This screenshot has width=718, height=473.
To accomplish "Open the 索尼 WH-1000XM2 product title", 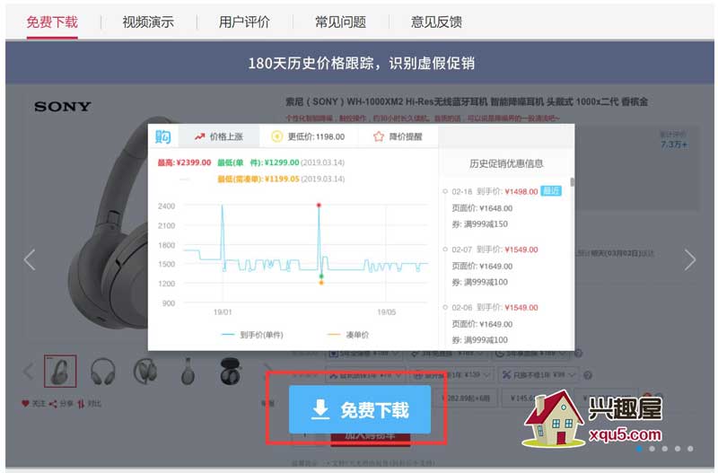I will pyautogui.click(x=466, y=101).
